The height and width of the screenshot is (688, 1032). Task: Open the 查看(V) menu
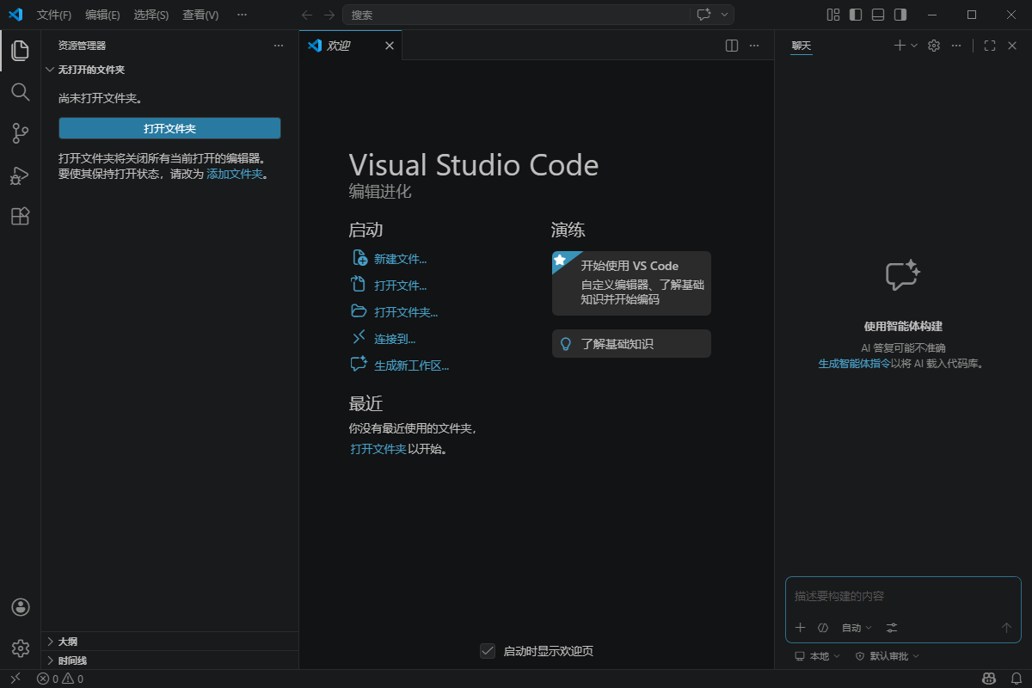[200, 15]
